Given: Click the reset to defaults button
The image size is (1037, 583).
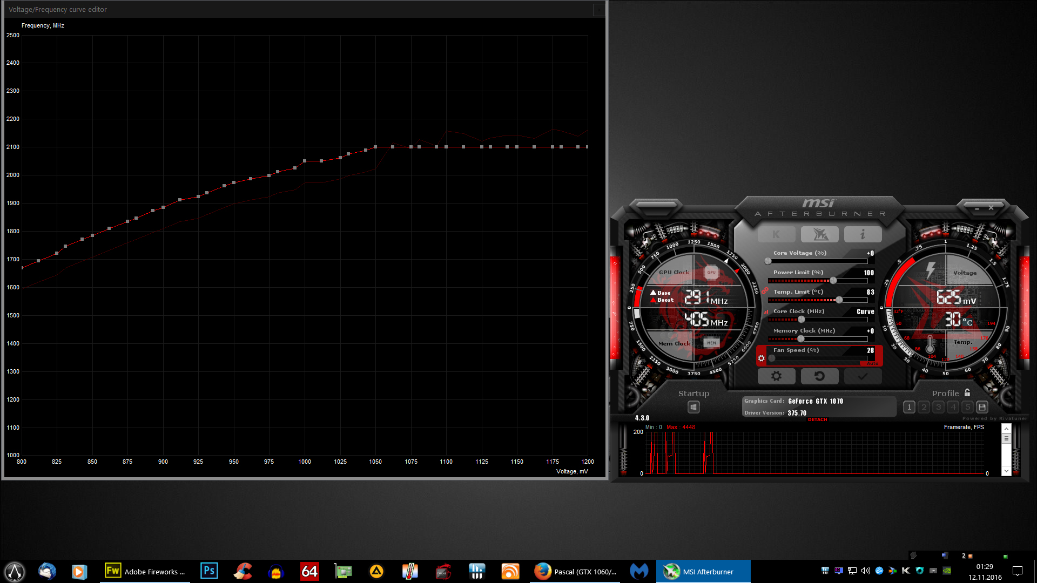Looking at the screenshot, I should coord(819,376).
